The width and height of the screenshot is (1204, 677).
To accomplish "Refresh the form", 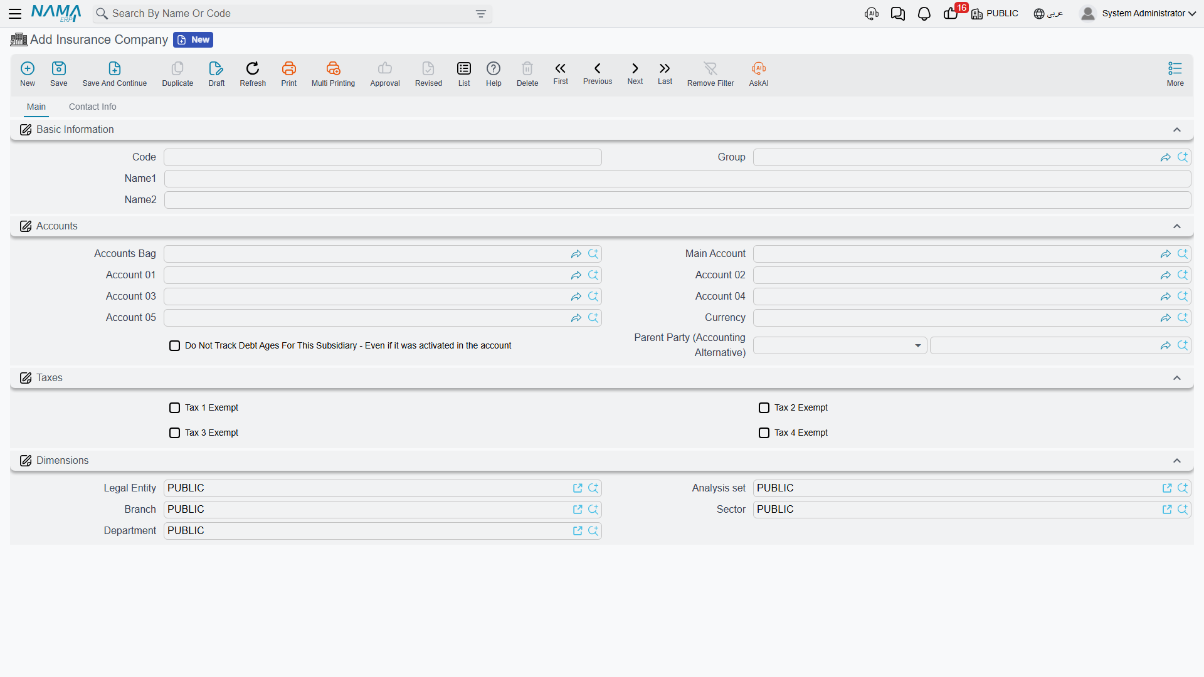I will point(253,74).
